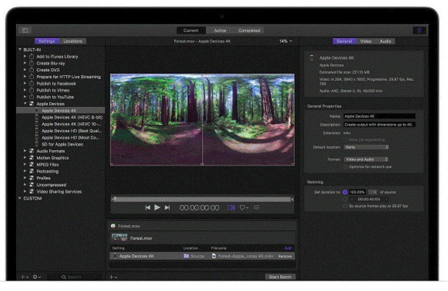Play the Forest.mov preview

point(157,208)
